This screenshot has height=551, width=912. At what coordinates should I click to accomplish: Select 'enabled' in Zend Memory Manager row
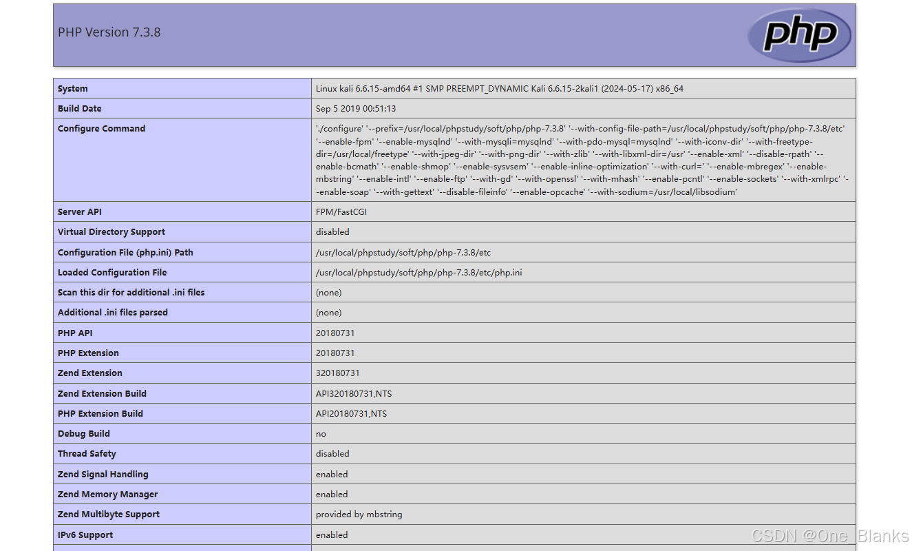point(332,495)
